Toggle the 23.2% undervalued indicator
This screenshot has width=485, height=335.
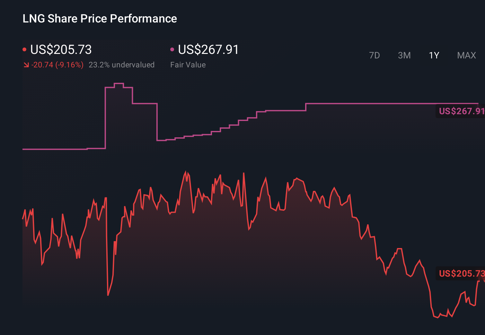[x=122, y=64]
